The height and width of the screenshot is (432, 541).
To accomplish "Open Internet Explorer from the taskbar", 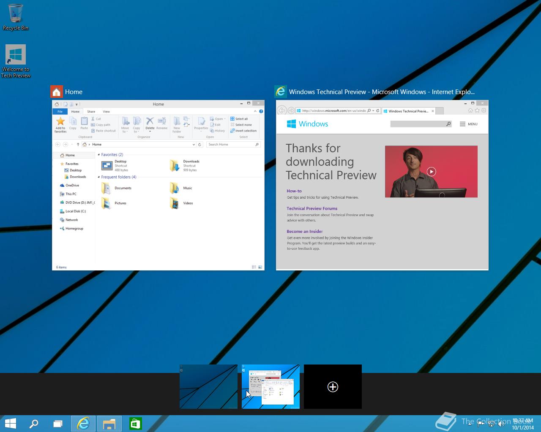I will [x=83, y=424].
